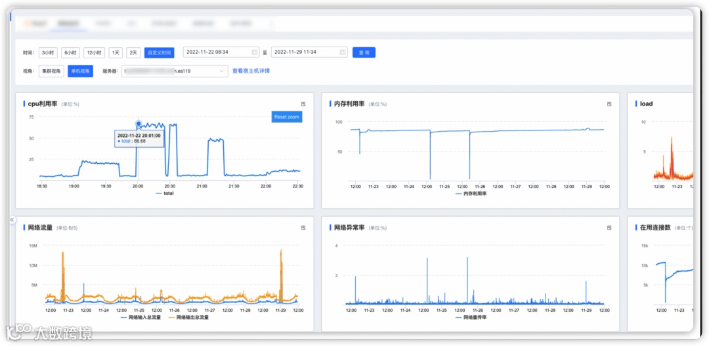This screenshot has width=709, height=346.
Task: Select the 2天 time range
Action: pyautogui.click(x=133, y=53)
